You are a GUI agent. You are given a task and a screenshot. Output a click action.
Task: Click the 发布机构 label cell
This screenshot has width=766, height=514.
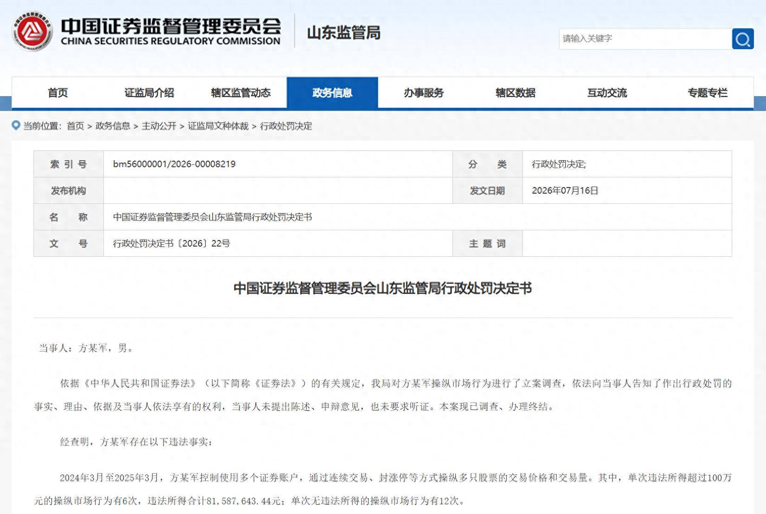(x=69, y=190)
